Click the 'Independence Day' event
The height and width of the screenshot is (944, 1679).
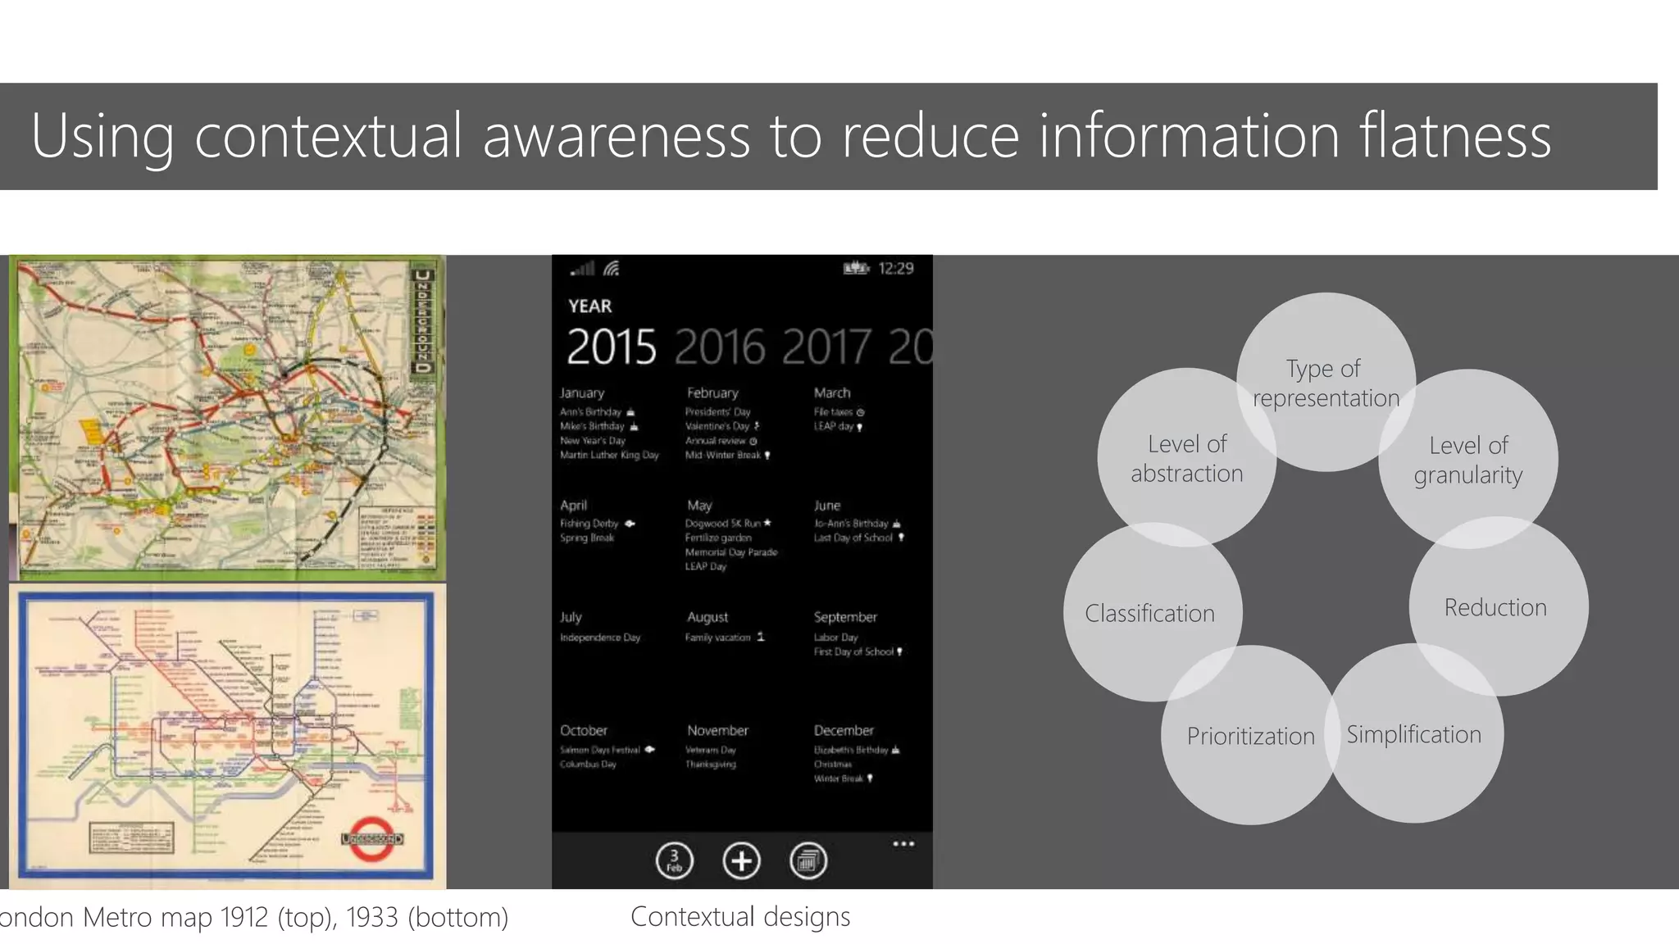click(x=600, y=638)
